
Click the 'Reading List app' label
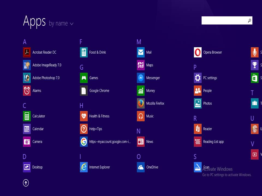[213, 142]
